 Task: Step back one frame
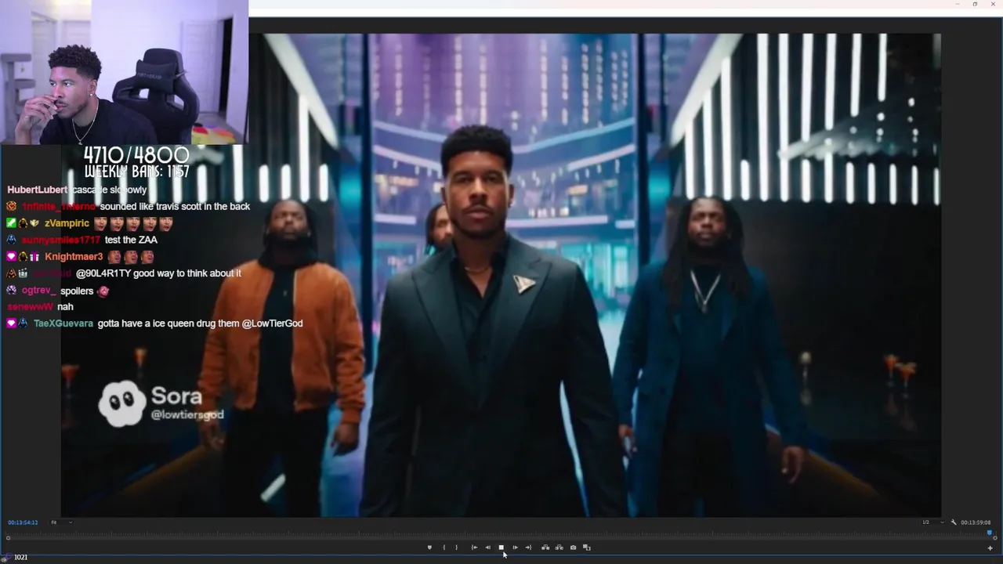[487, 548]
